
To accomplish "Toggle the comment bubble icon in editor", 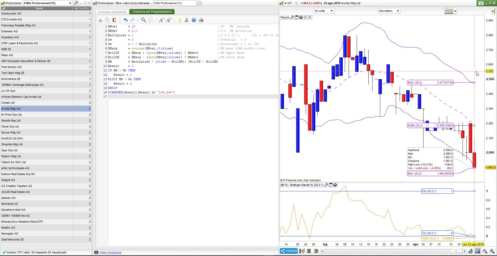I will click(x=151, y=20).
